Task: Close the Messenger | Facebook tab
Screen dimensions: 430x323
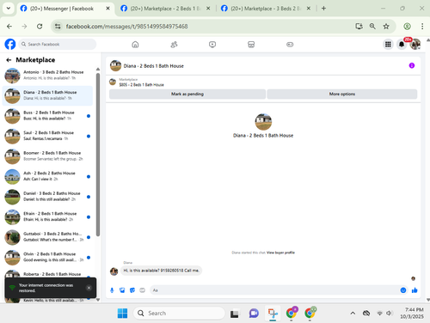Action: pos(107,9)
